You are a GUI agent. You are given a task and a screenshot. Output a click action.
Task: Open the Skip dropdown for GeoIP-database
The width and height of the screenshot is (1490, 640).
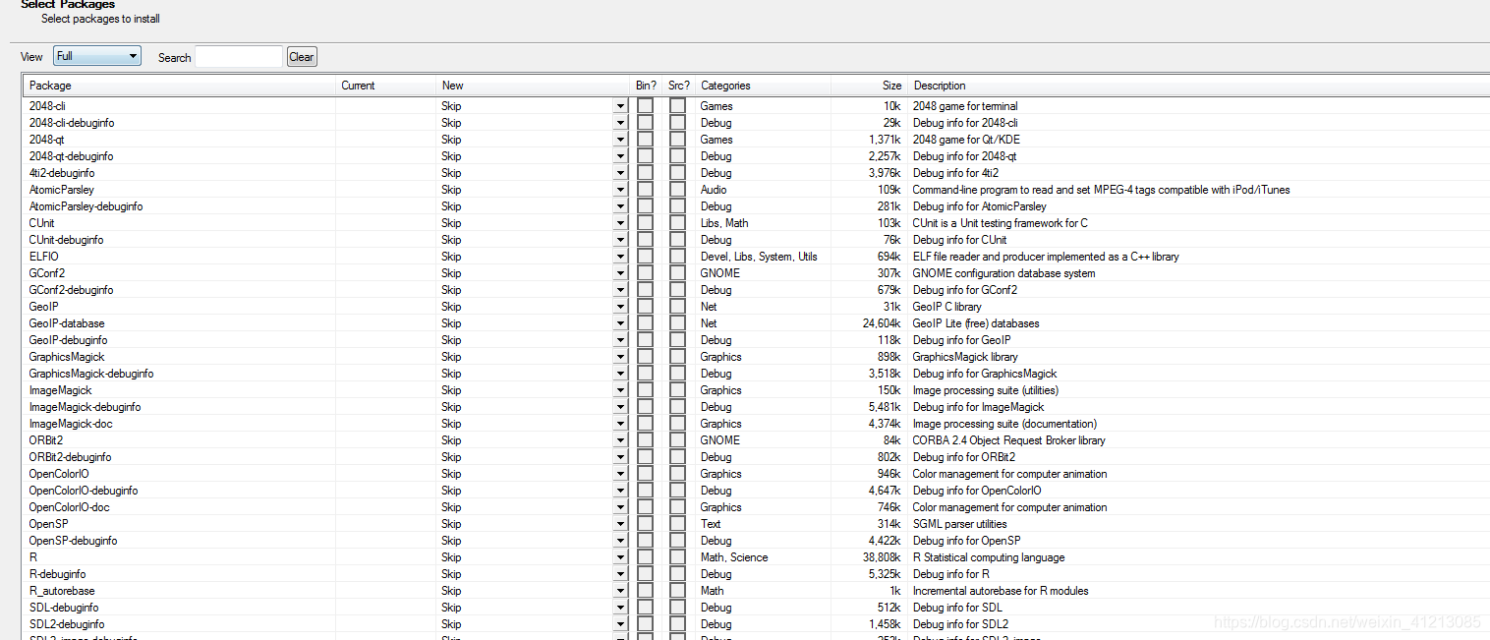pos(620,323)
